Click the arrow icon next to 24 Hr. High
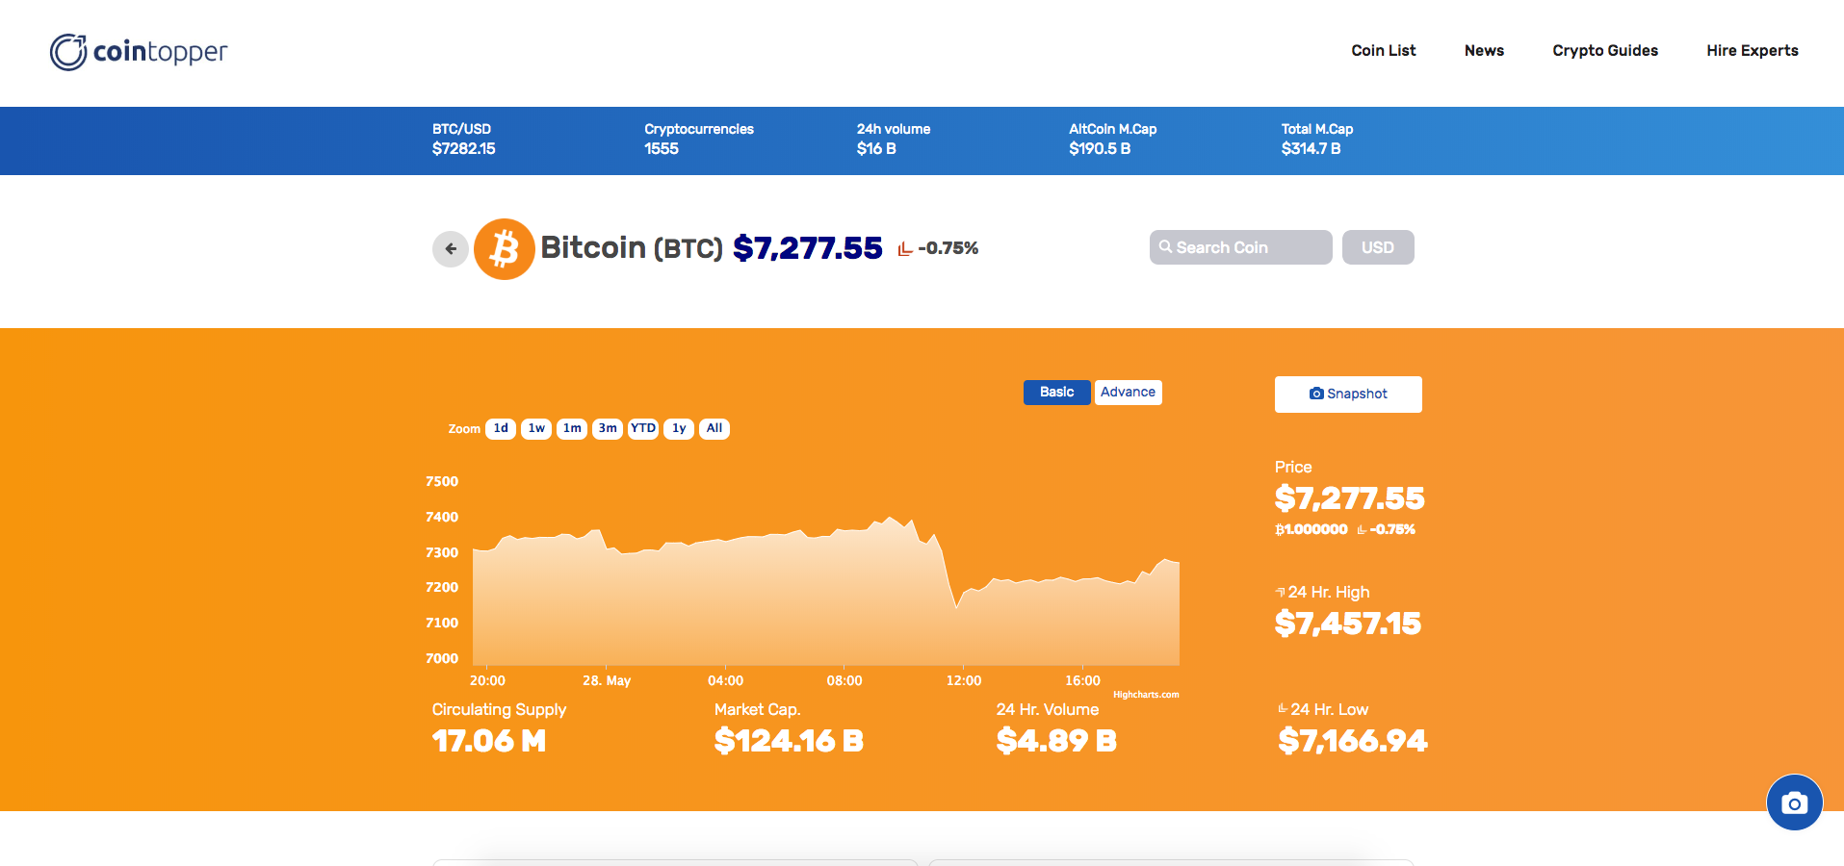The width and height of the screenshot is (1844, 866). [x=1279, y=591]
